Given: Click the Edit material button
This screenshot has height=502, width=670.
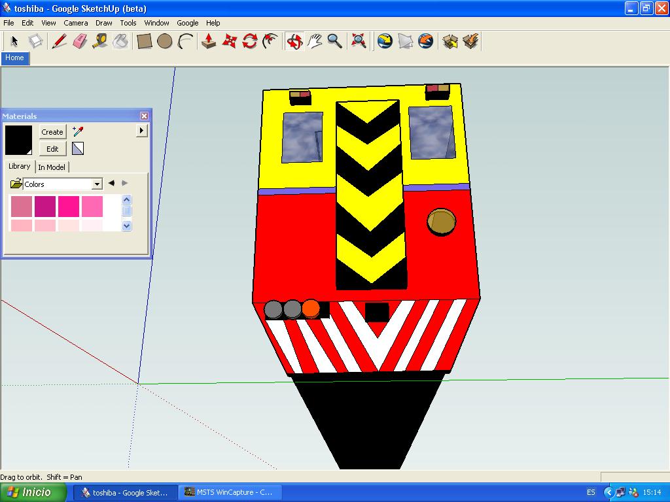Looking at the screenshot, I should coord(52,149).
